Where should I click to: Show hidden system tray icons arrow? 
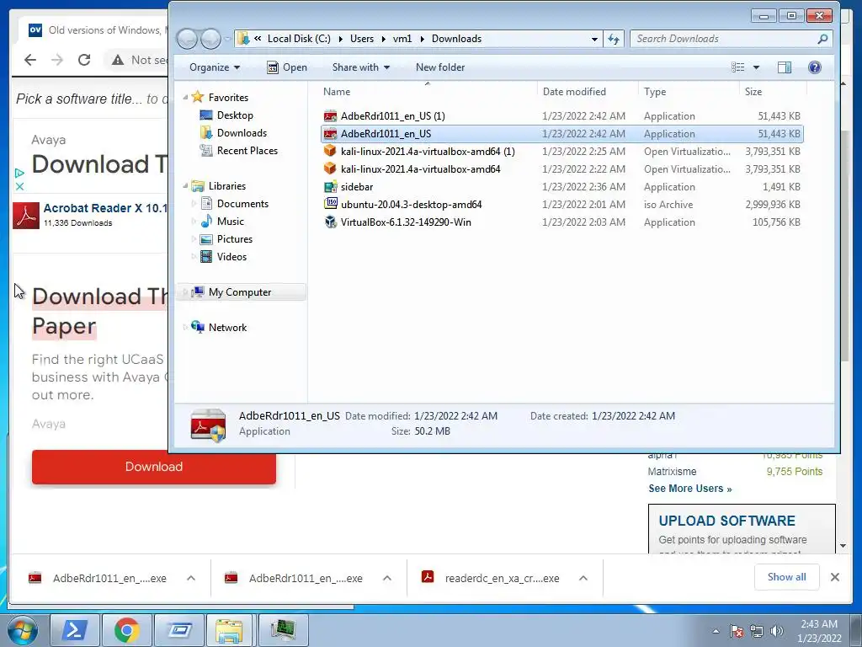coord(716,631)
